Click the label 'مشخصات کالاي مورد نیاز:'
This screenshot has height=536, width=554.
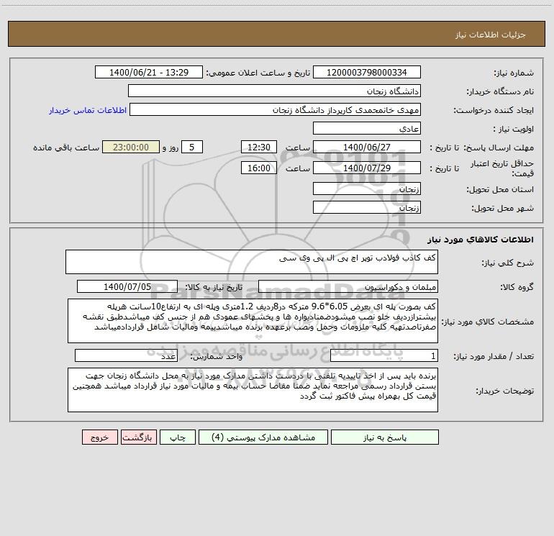tap(488, 322)
